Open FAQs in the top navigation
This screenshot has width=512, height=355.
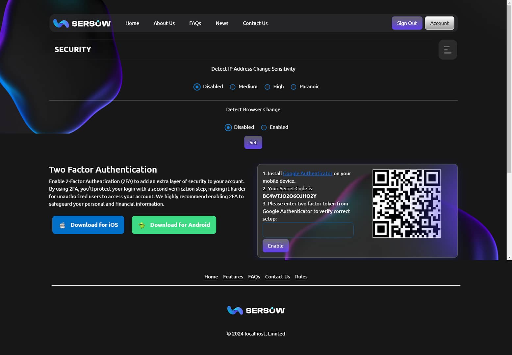pyautogui.click(x=195, y=23)
